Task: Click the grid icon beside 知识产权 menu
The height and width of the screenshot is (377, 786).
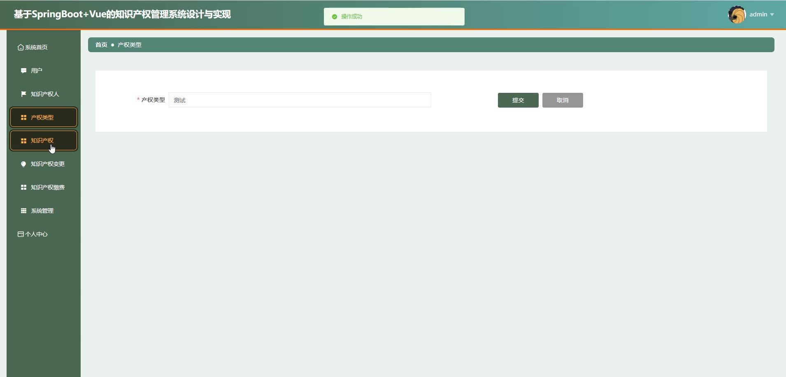Action: [x=23, y=141]
